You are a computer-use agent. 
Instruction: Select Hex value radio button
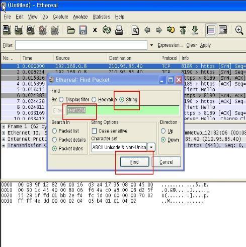(x=94, y=100)
